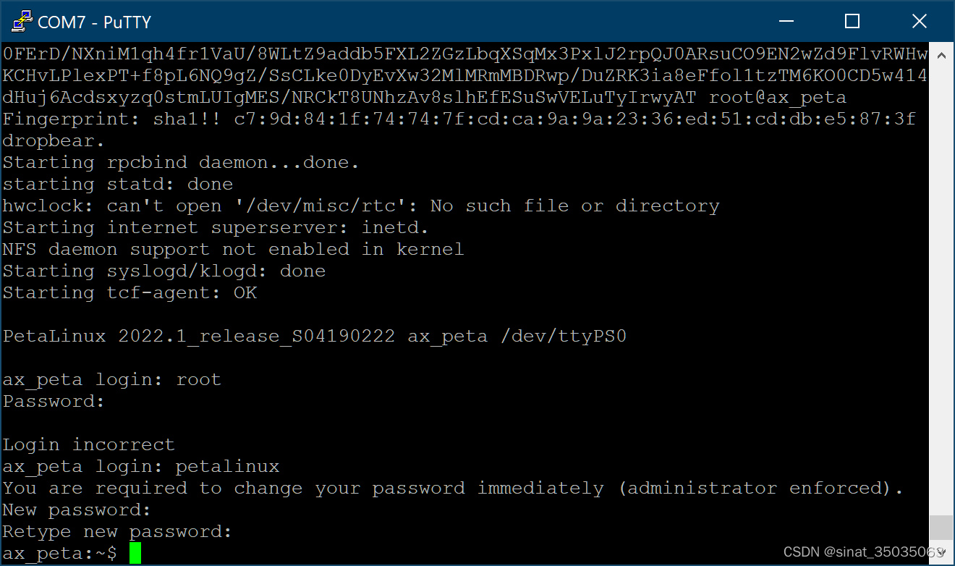Click the minimize window control
The width and height of the screenshot is (955, 566).
click(786, 21)
